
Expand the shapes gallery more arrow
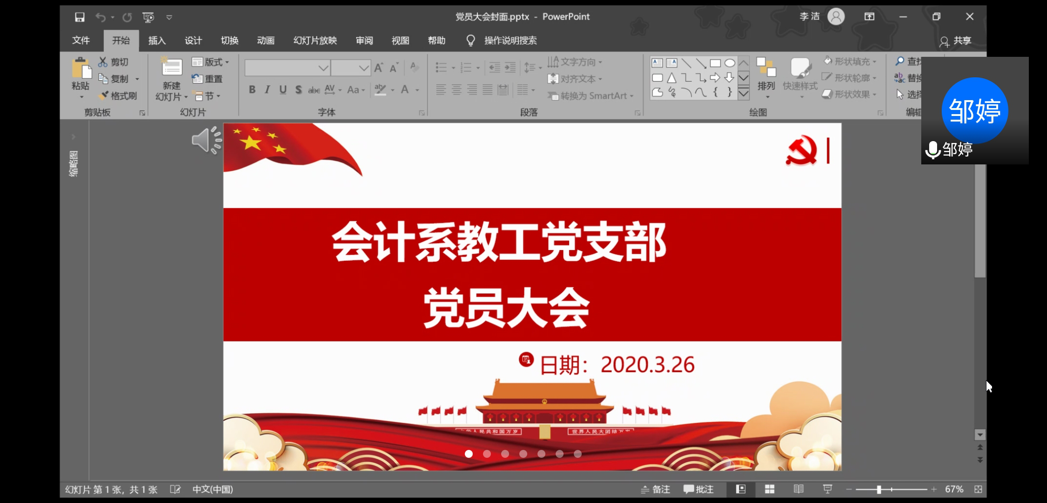[x=744, y=94]
